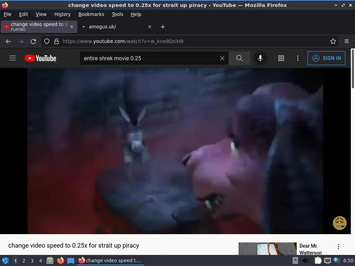This screenshot has width=355, height=266.
Task: Click the SIGN IN button
Action: click(x=326, y=58)
